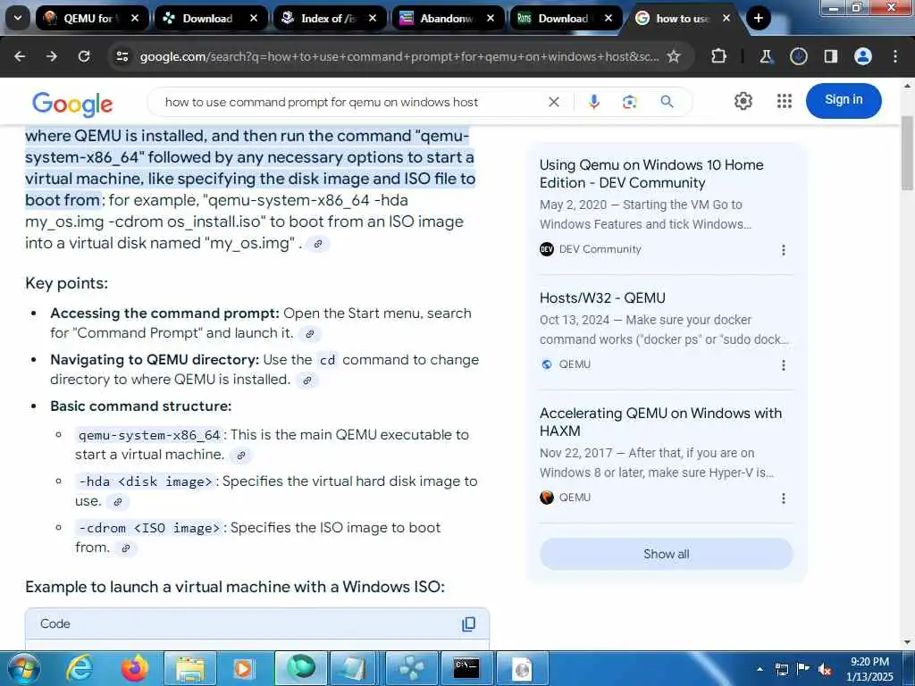Open more options for DEV Community result
The image size is (915, 686).
click(x=783, y=250)
